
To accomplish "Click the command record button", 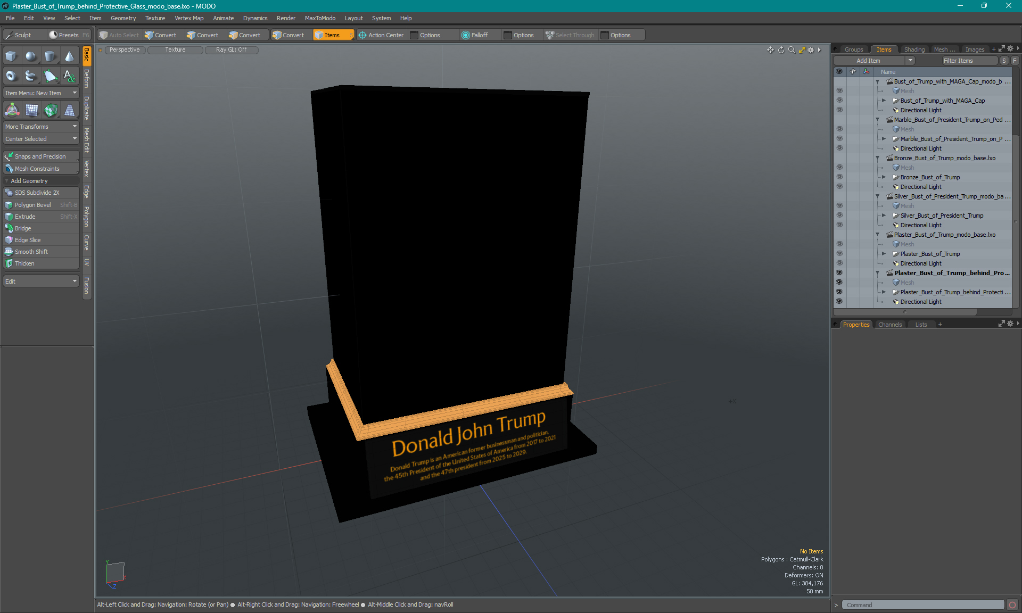I will point(1012,605).
